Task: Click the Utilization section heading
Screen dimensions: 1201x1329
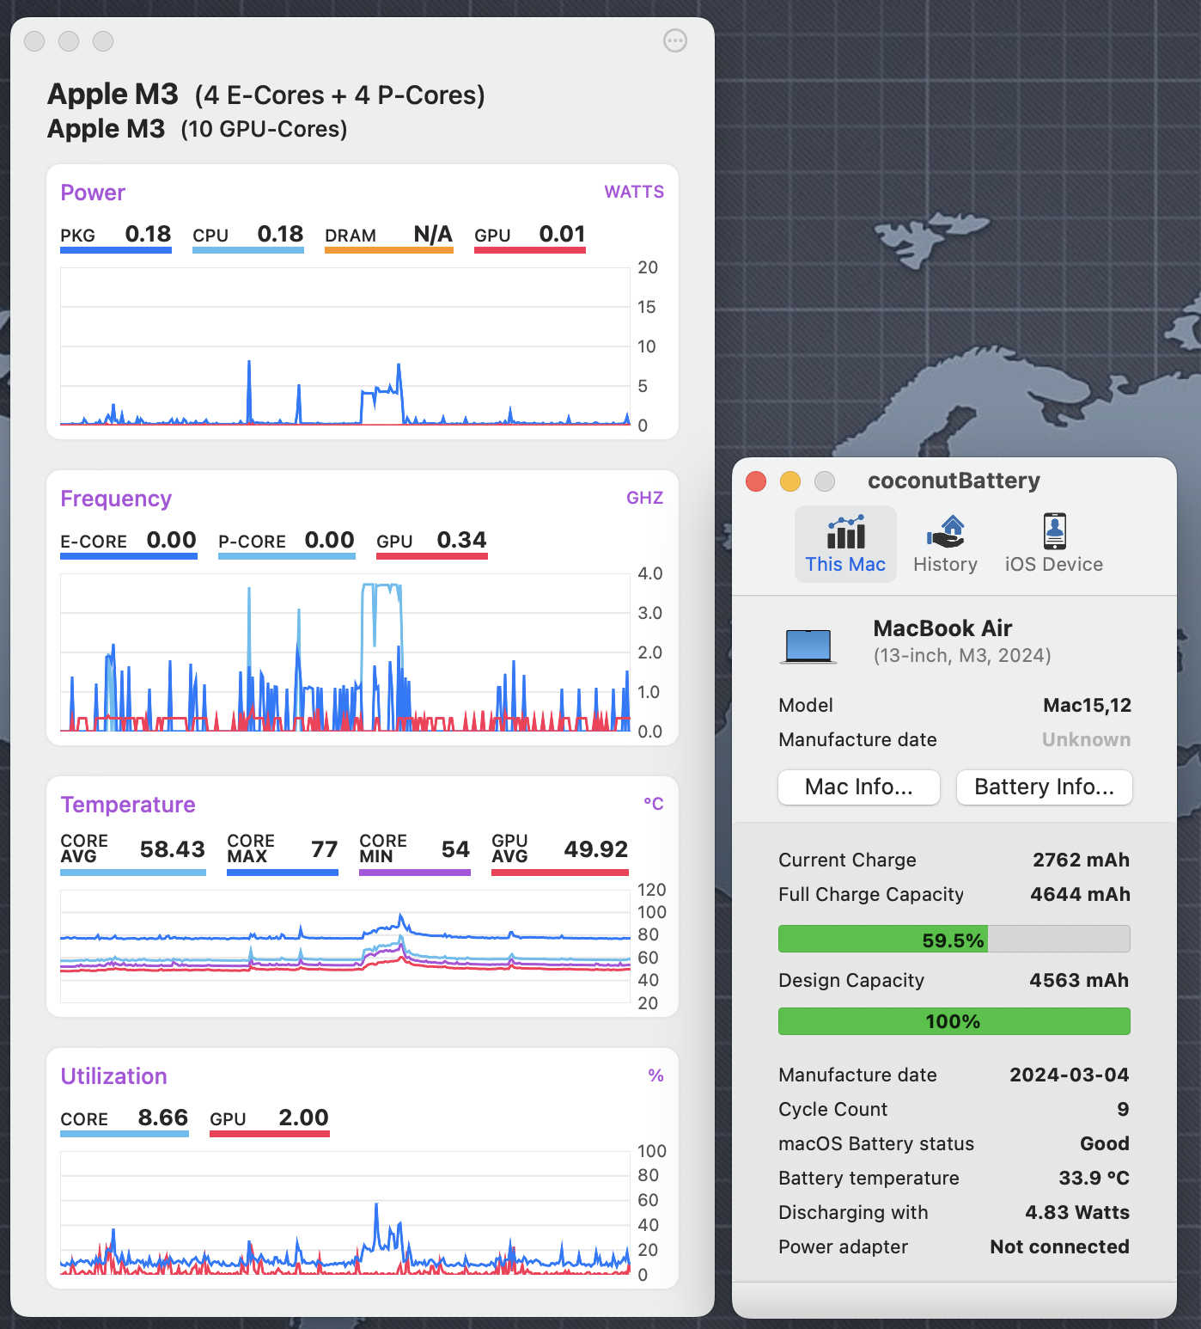Action: (113, 1076)
